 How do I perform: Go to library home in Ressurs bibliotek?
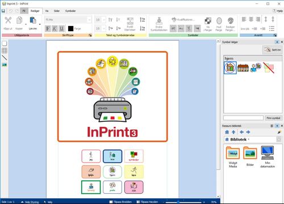pyautogui.click(x=227, y=132)
